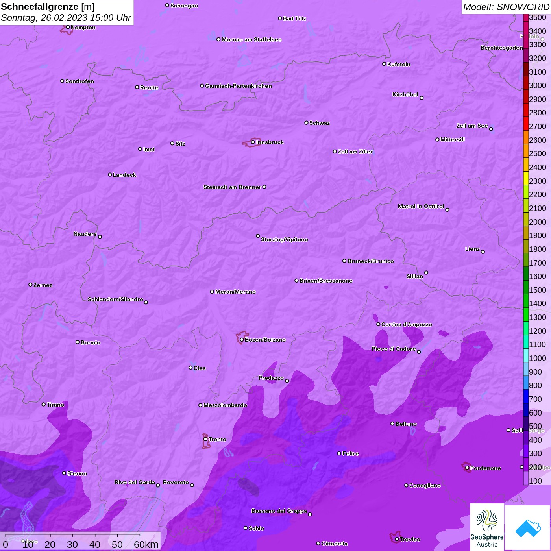This screenshot has height=551, width=551.
Task: Click the Innsbruck city marker dot
Action: (x=253, y=142)
